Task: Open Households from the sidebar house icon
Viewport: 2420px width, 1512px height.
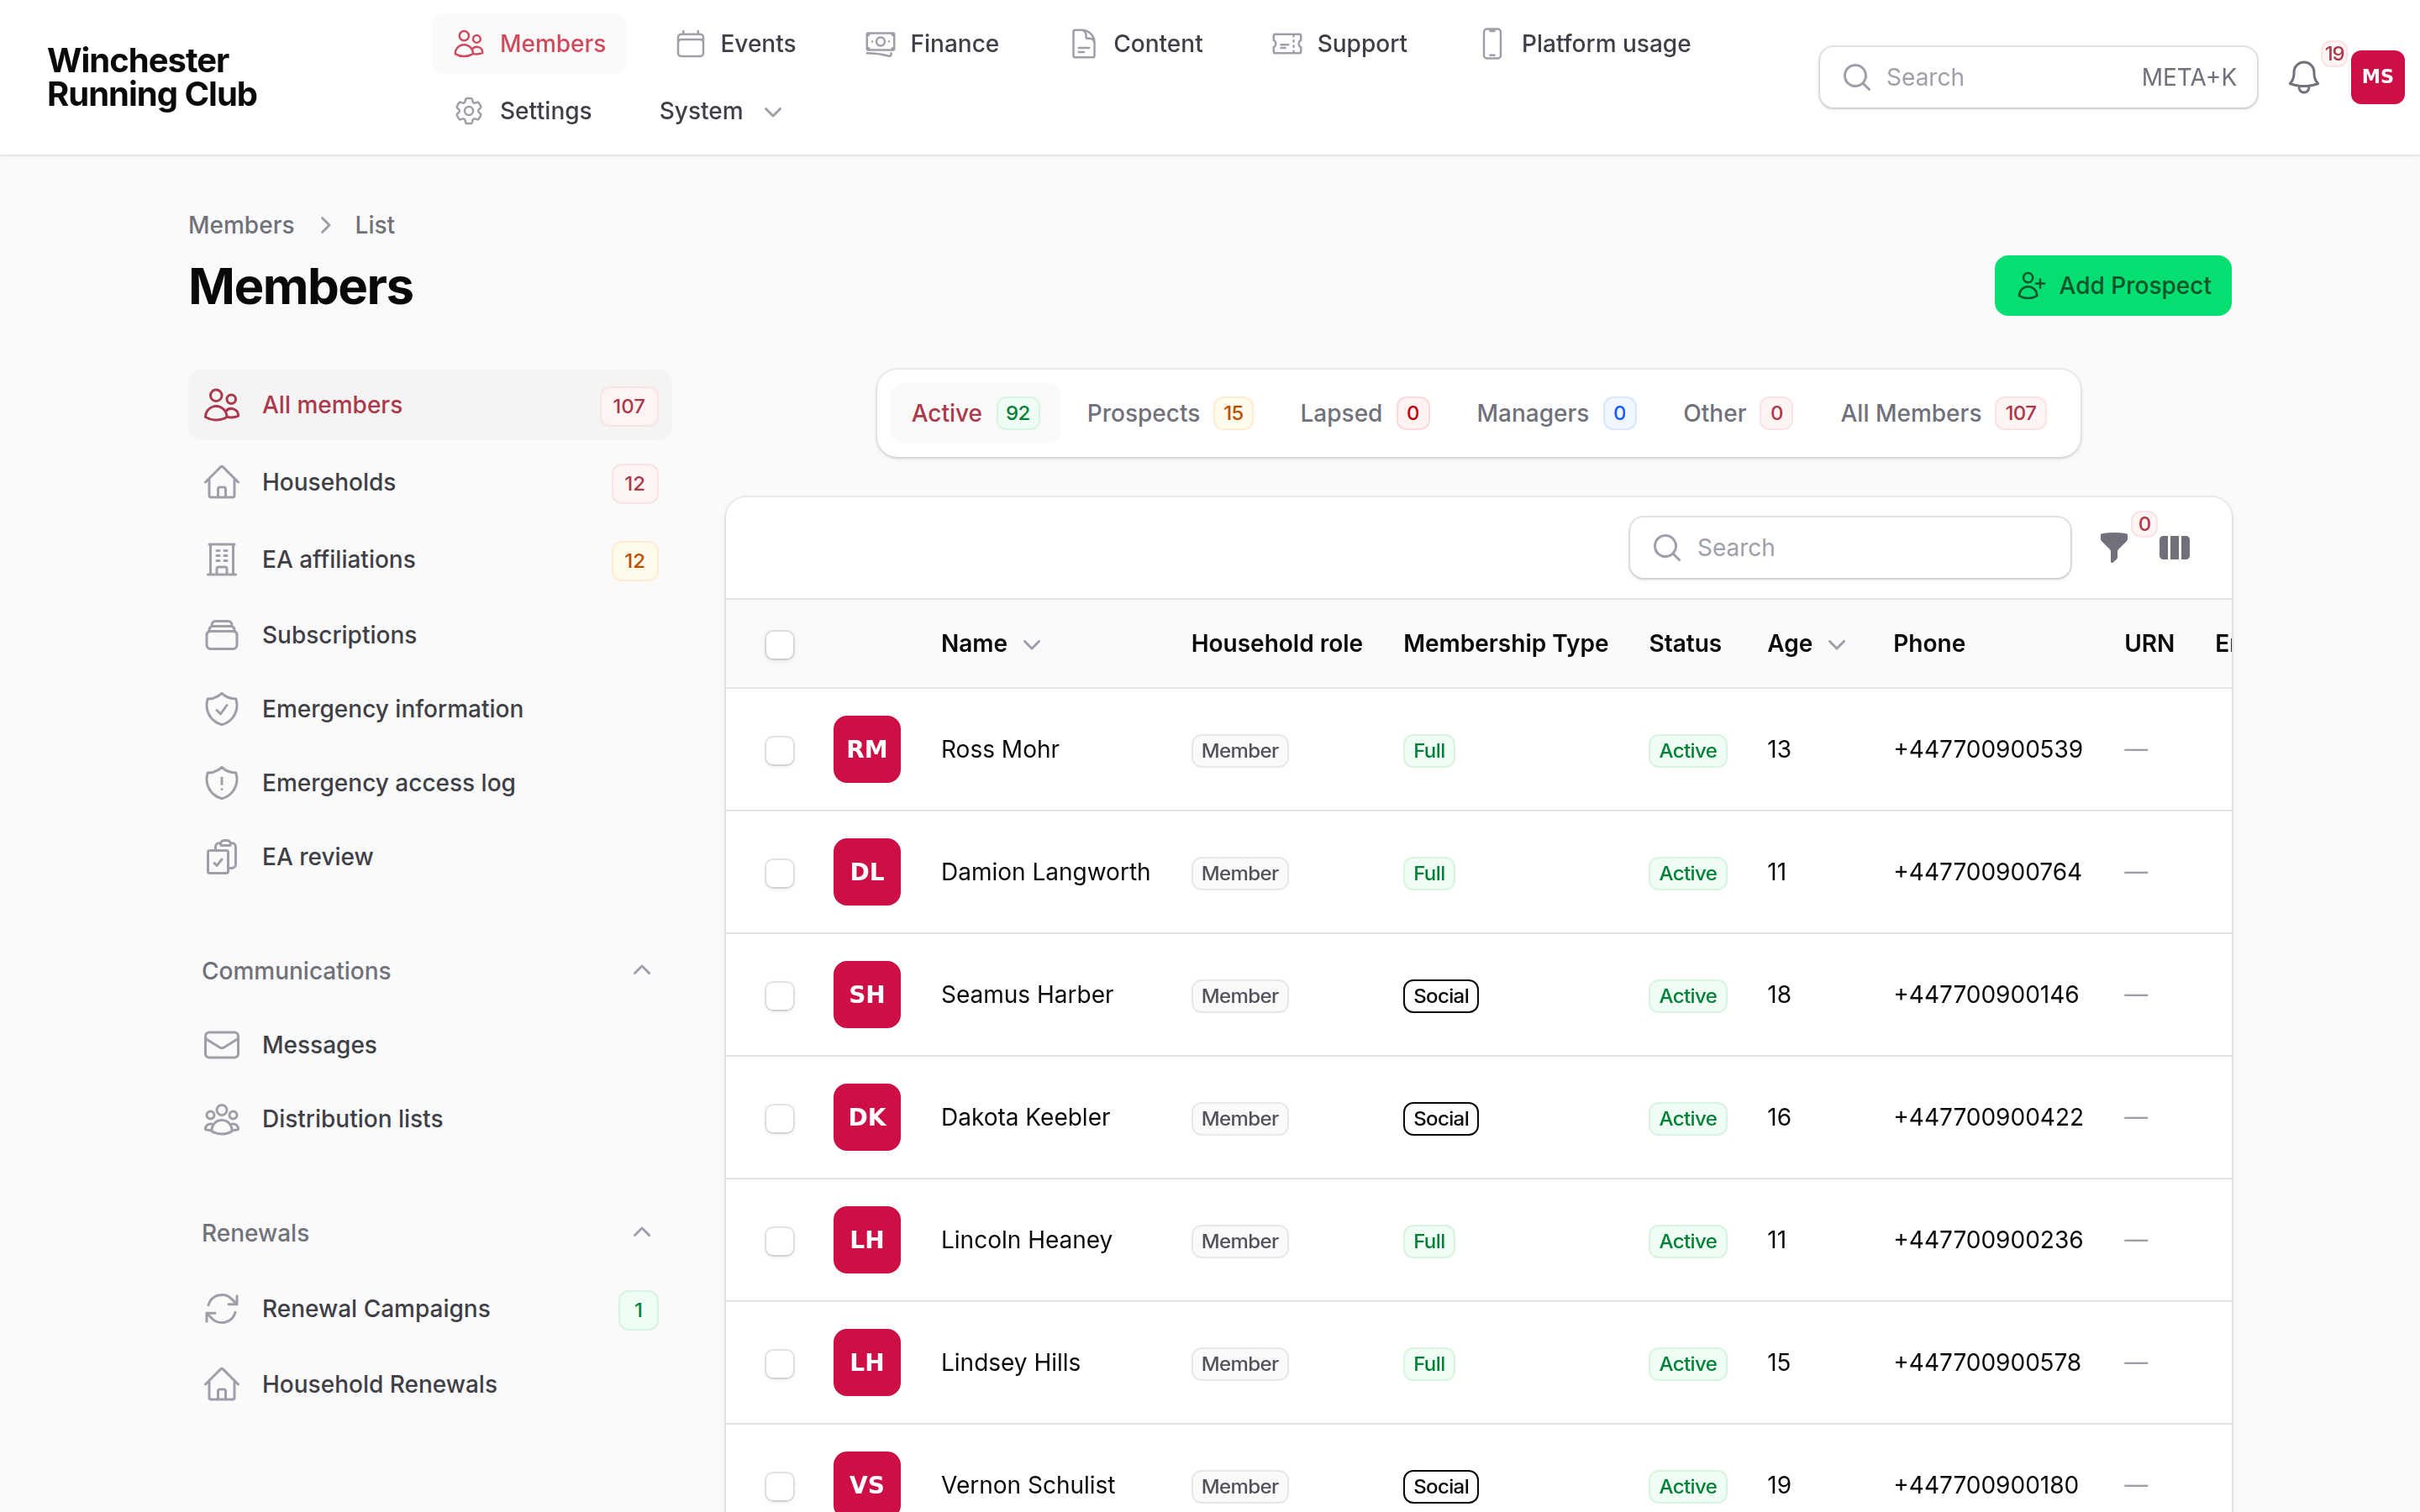Action: pos(221,482)
